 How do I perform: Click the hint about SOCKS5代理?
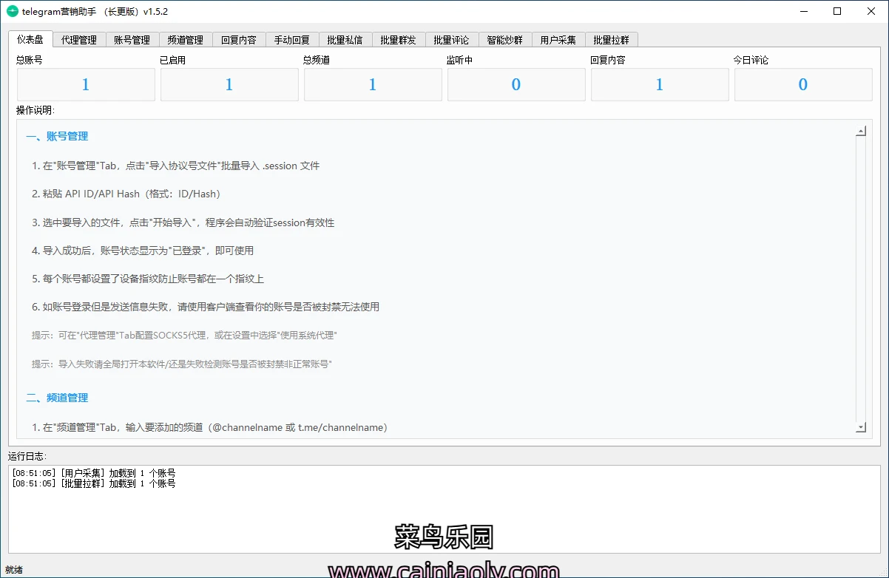184,336
